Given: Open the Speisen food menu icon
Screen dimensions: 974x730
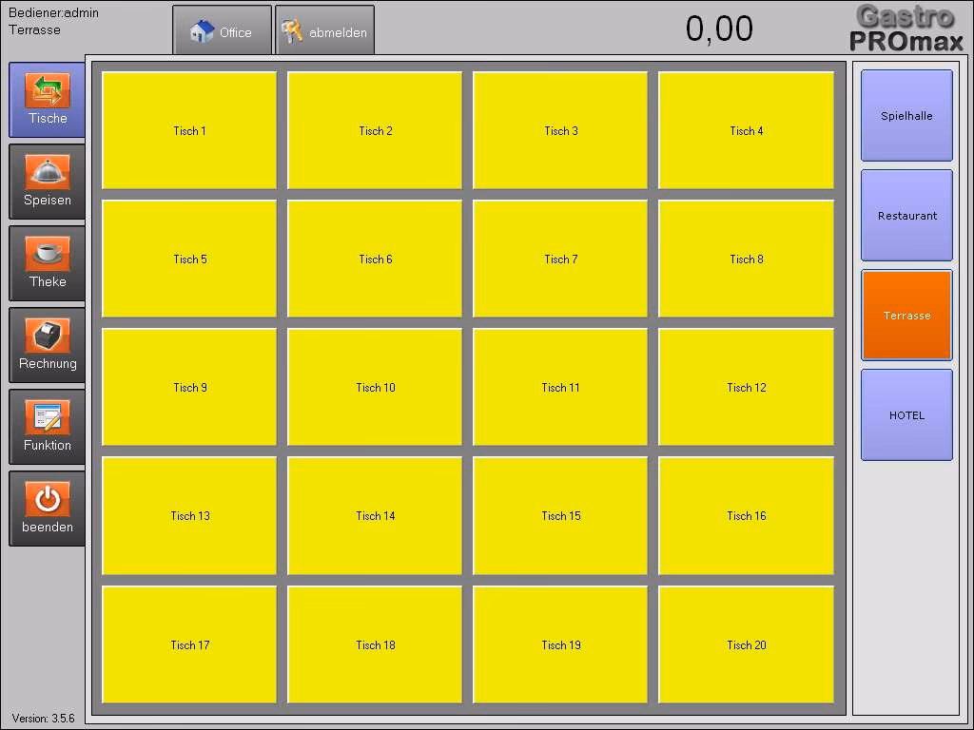Looking at the screenshot, I should point(47,173).
